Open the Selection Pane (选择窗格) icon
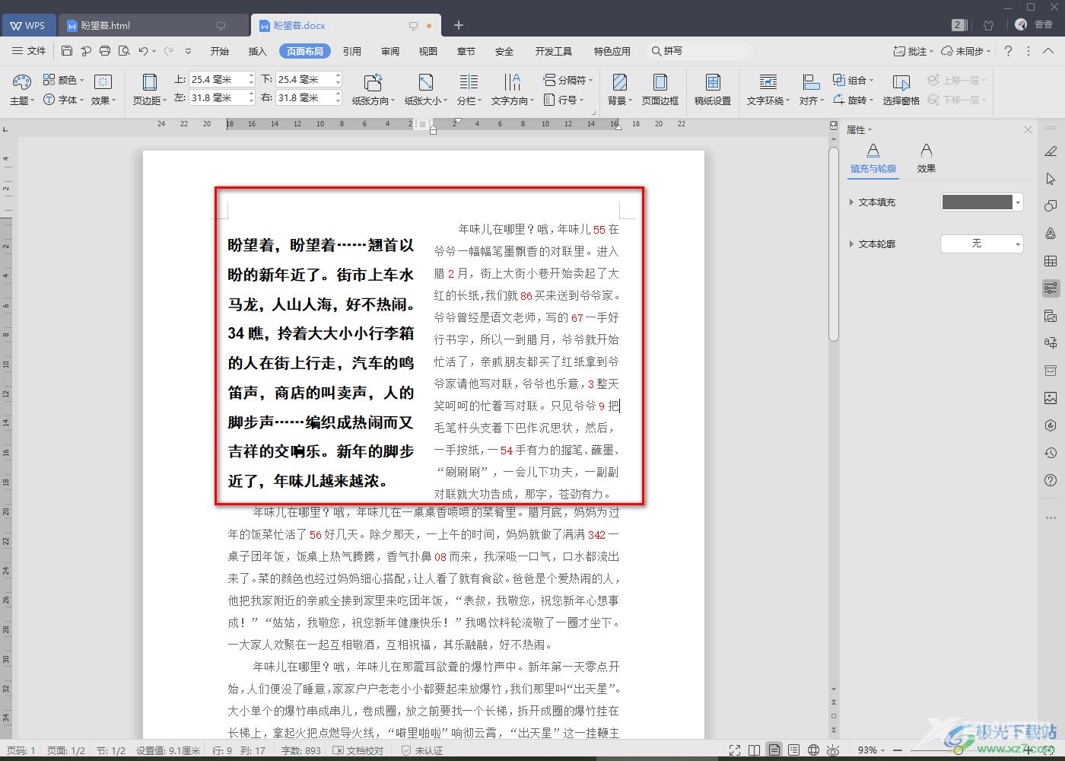1065x761 pixels. 901,82
